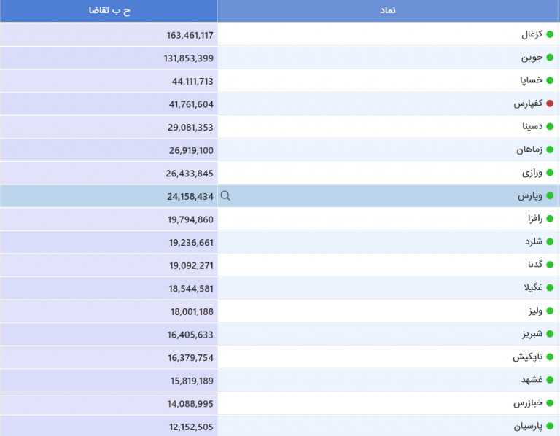Sort by the ح ب تقاضا column header
The image size is (560, 436).
tap(109, 11)
